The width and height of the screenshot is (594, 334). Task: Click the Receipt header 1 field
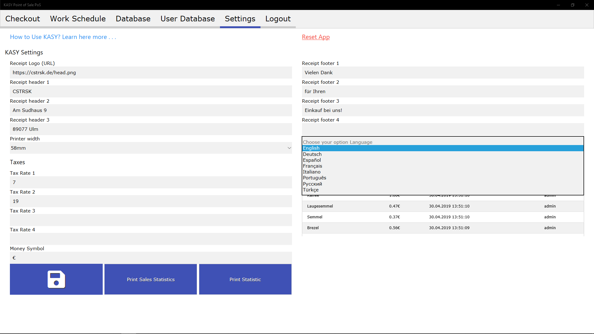click(151, 91)
